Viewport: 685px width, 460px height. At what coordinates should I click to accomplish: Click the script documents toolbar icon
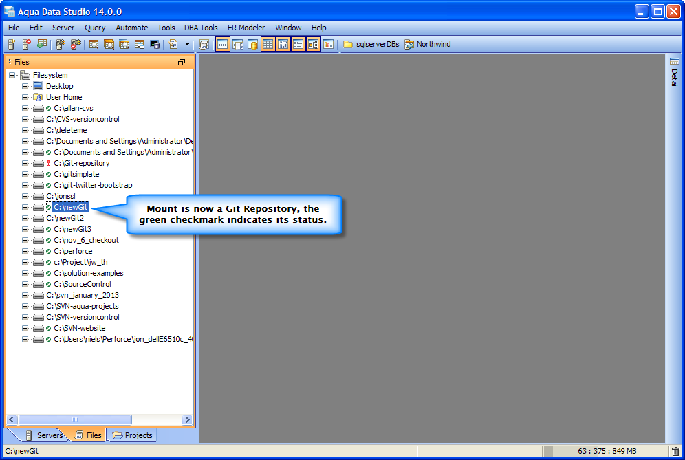point(173,44)
